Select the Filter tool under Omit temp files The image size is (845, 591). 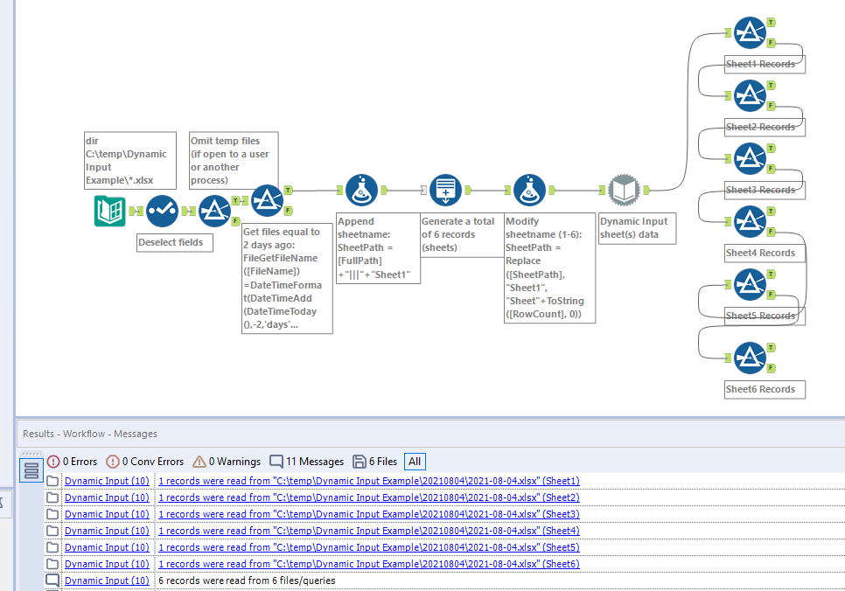(x=214, y=211)
